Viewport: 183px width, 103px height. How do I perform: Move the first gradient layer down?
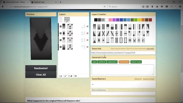point(82,27)
